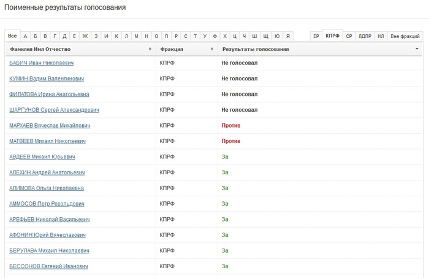Filter by letter З
This screenshot has height=278, width=429.
96,36
